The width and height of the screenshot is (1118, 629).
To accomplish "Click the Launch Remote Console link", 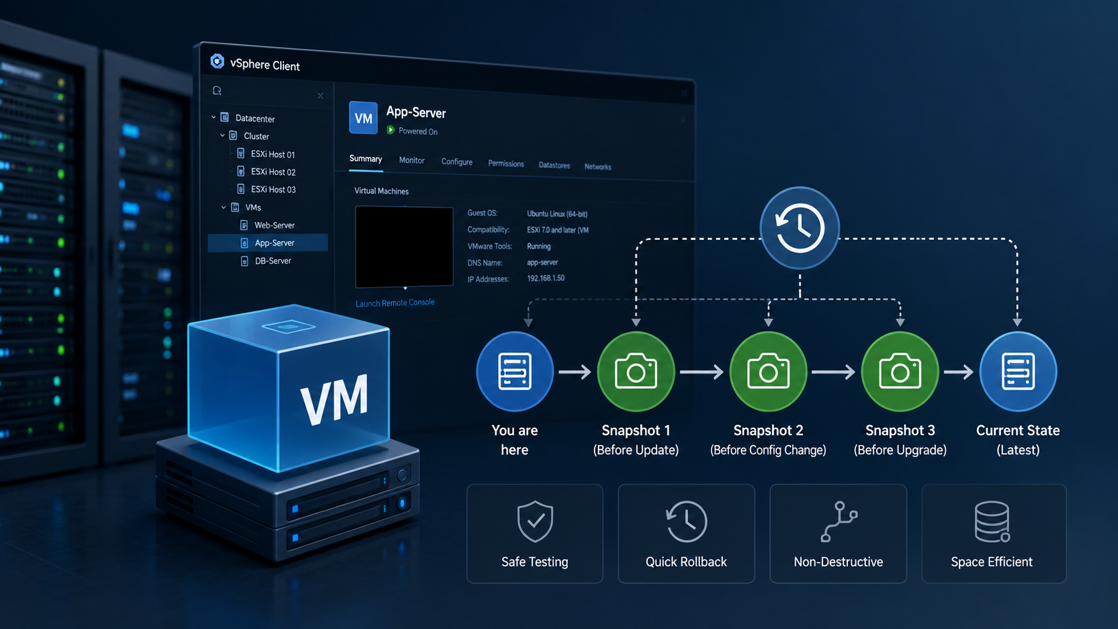I will [x=395, y=303].
